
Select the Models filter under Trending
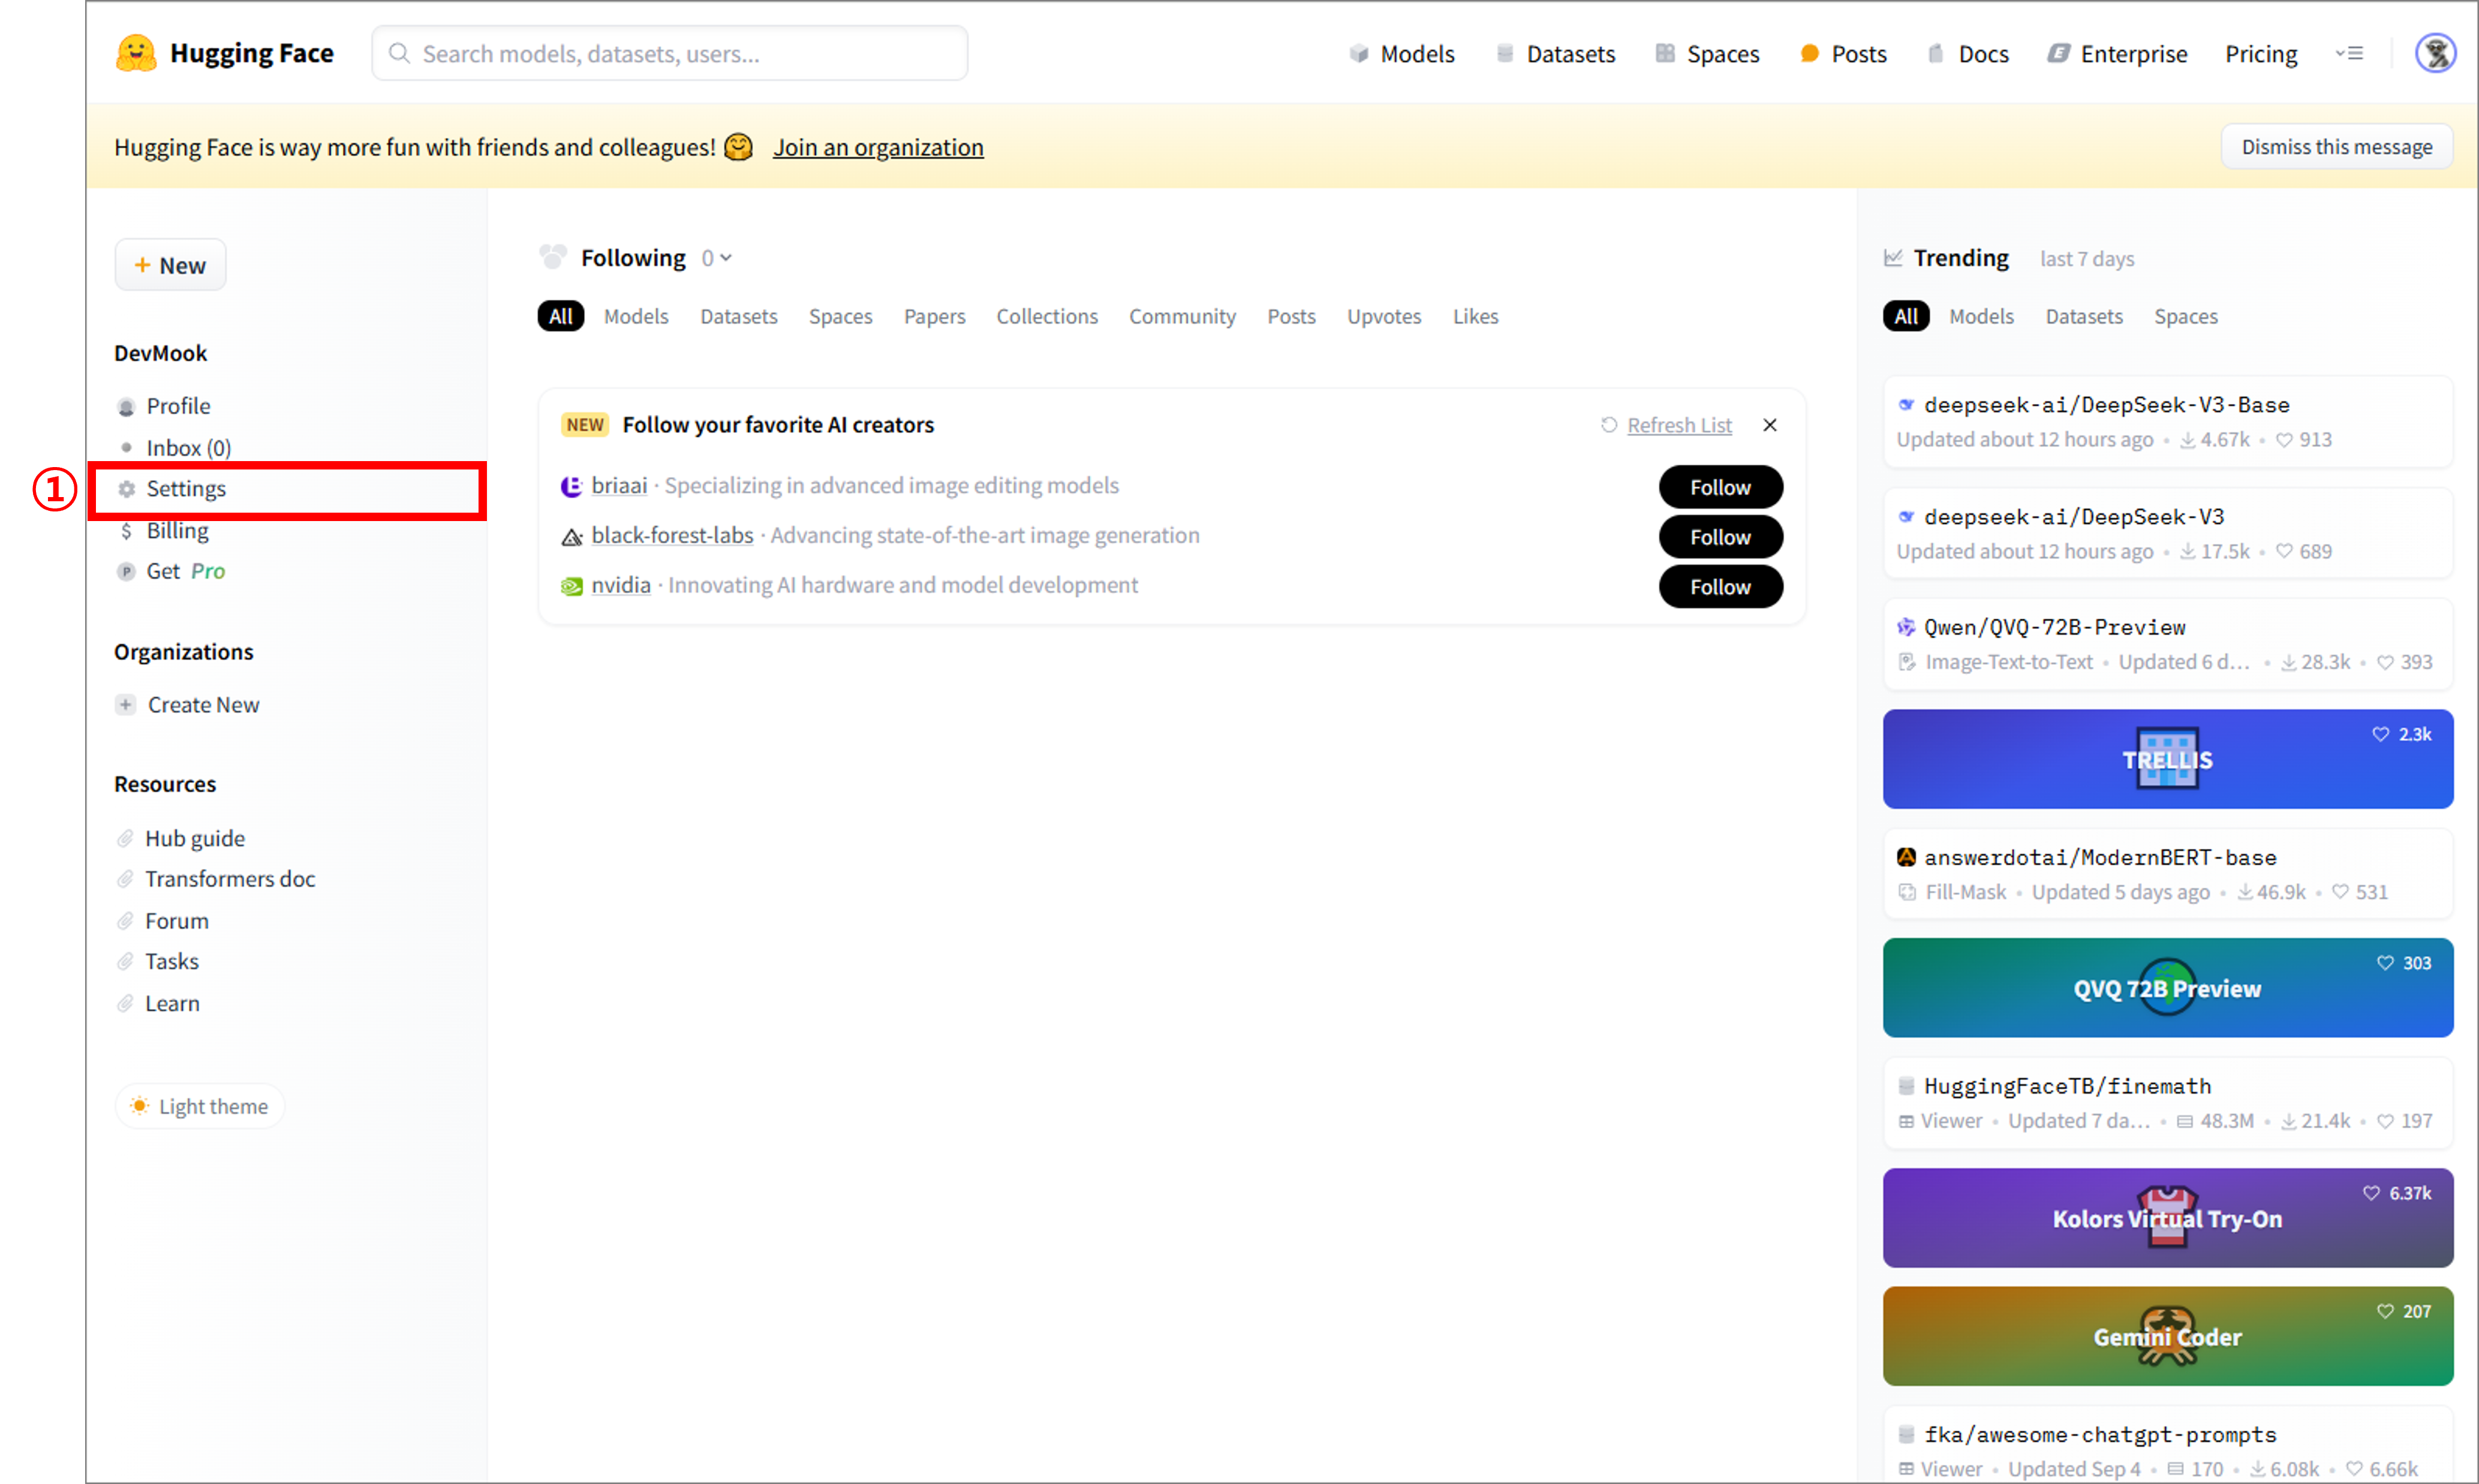(1980, 316)
